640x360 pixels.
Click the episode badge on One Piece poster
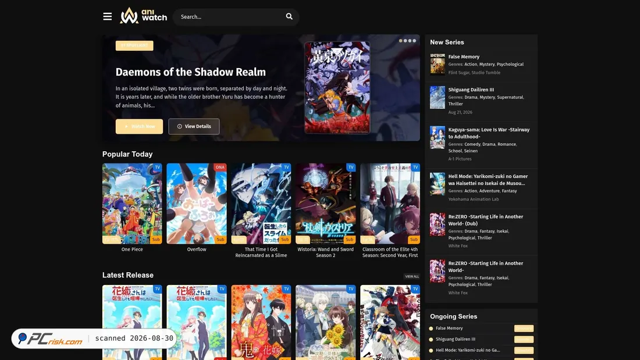(111, 240)
